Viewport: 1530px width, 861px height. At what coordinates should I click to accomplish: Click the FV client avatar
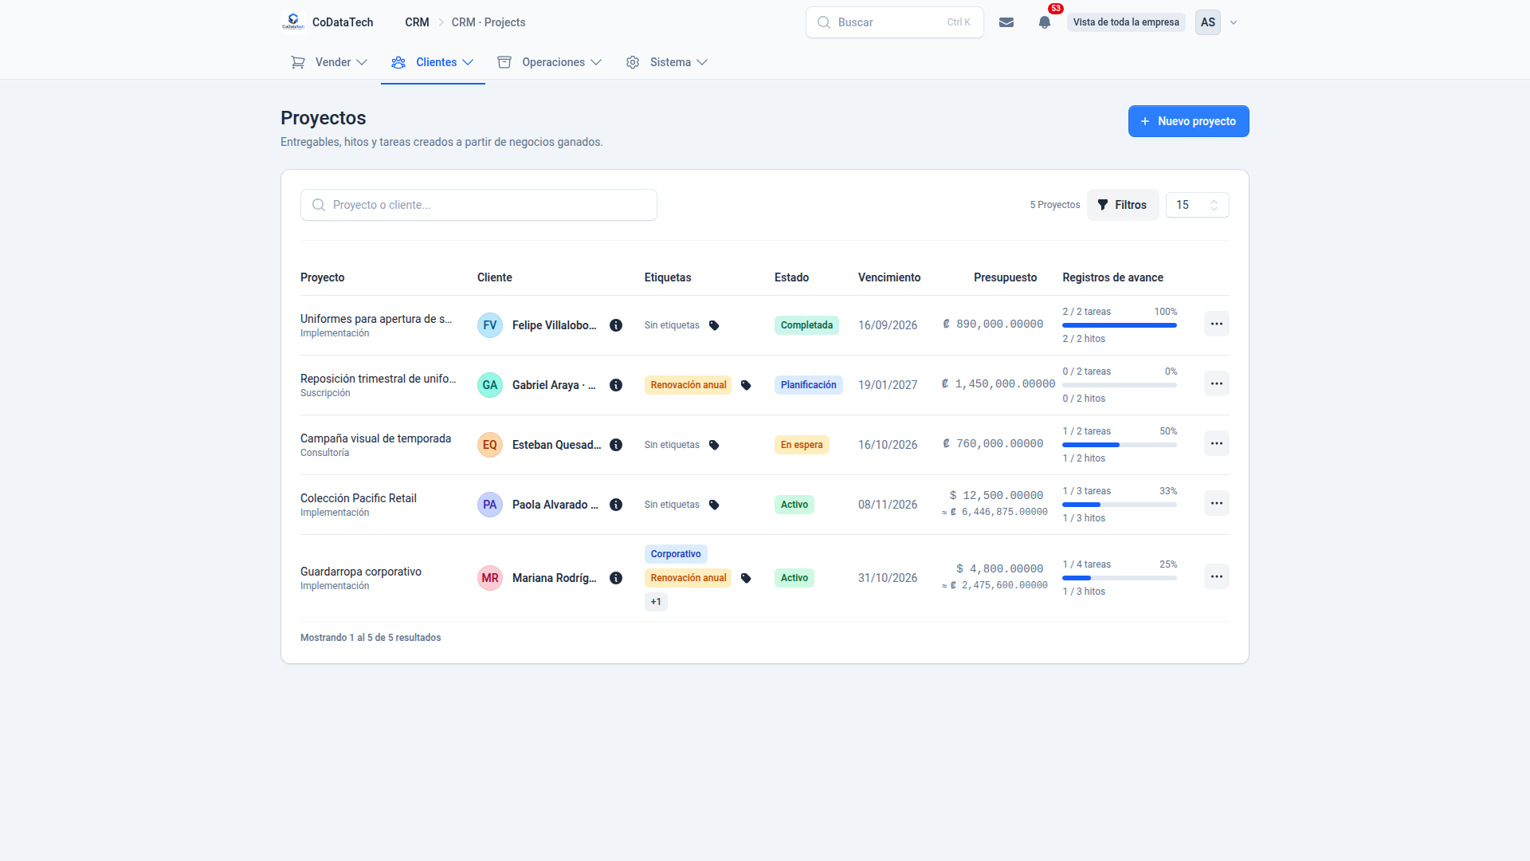[x=490, y=325]
